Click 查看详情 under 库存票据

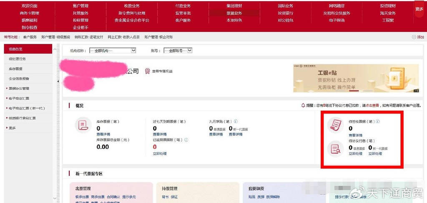[103, 134]
